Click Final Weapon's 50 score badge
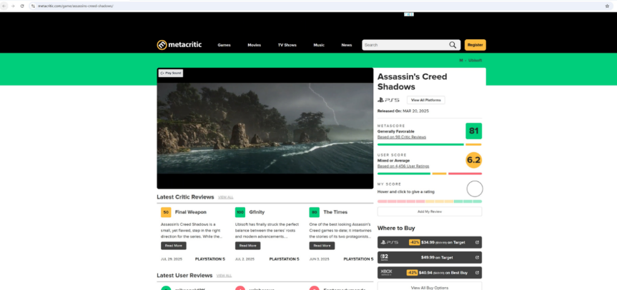Screen dimensions: 617x290 (166, 212)
